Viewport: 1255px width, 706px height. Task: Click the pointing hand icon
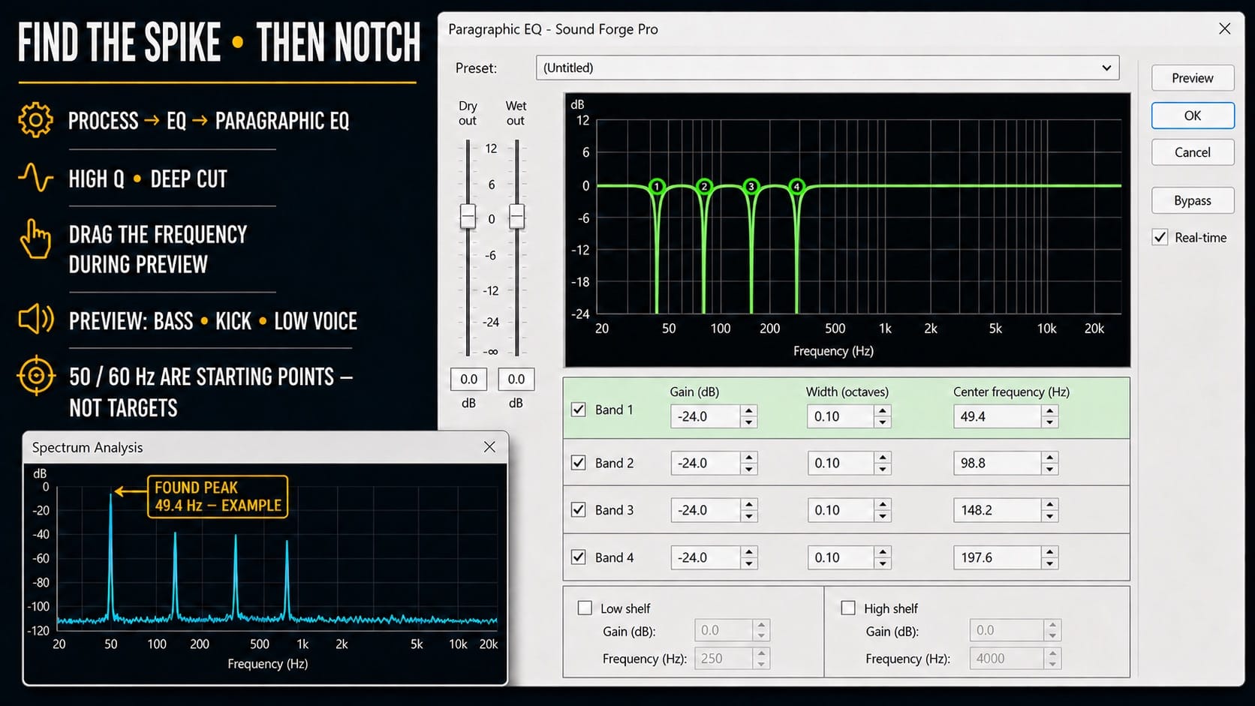(35, 239)
